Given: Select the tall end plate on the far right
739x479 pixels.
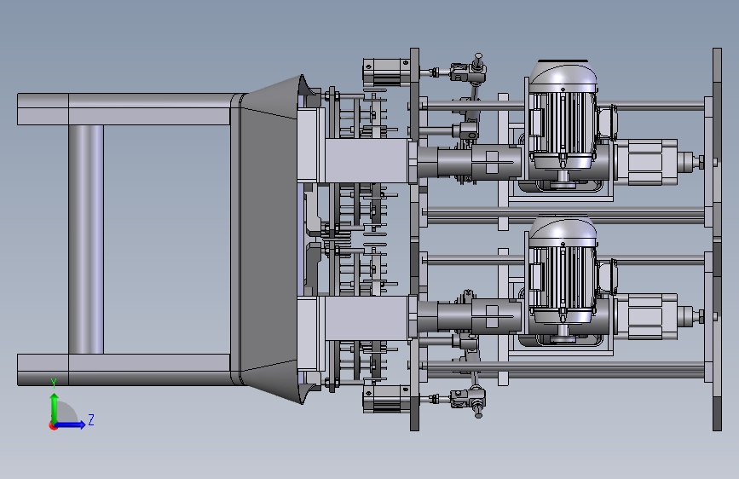Looking at the screenshot, I should click(x=717, y=239).
